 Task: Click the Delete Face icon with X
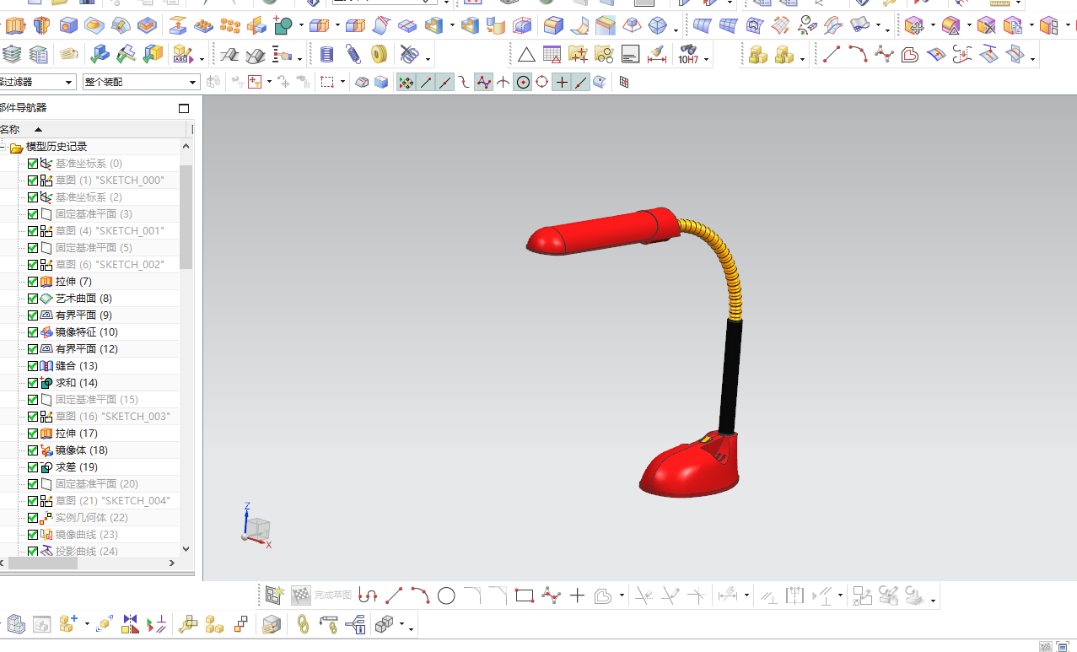[986, 25]
